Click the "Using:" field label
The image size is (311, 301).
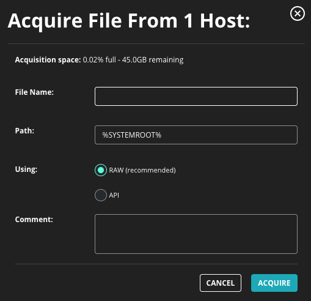click(x=26, y=169)
